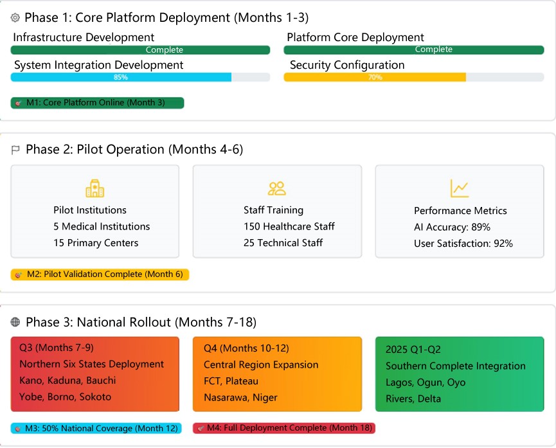Click the dart icon on the M1 milestone badge
The height and width of the screenshot is (448, 556).
click(x=17, y=102)
